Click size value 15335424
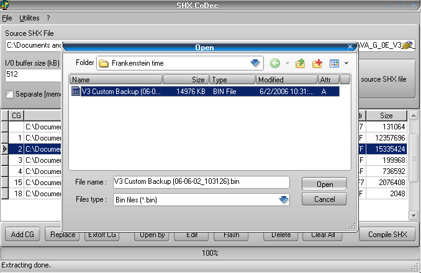 coord(390,149)
